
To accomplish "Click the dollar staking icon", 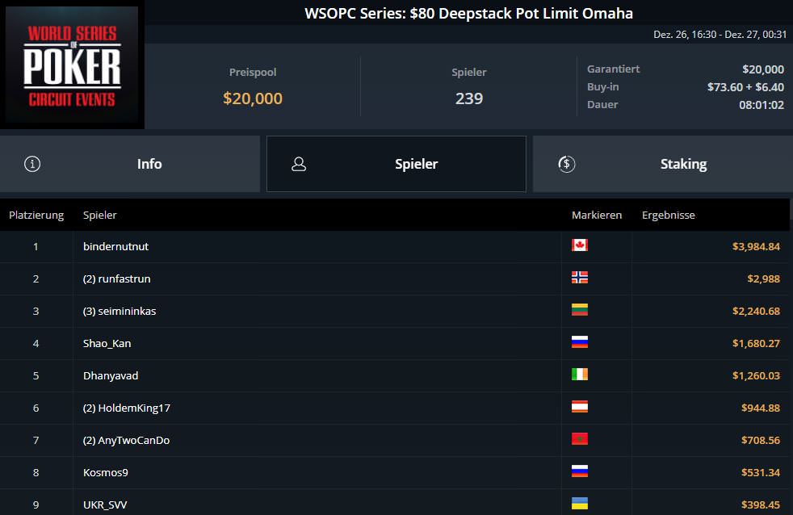I will click(566, 164).
